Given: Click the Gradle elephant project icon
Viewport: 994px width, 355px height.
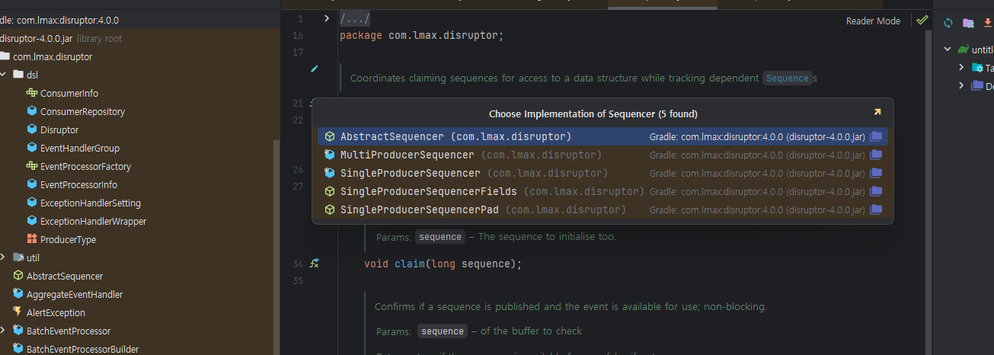Looking at the screenshot, I should coord(964,50).
